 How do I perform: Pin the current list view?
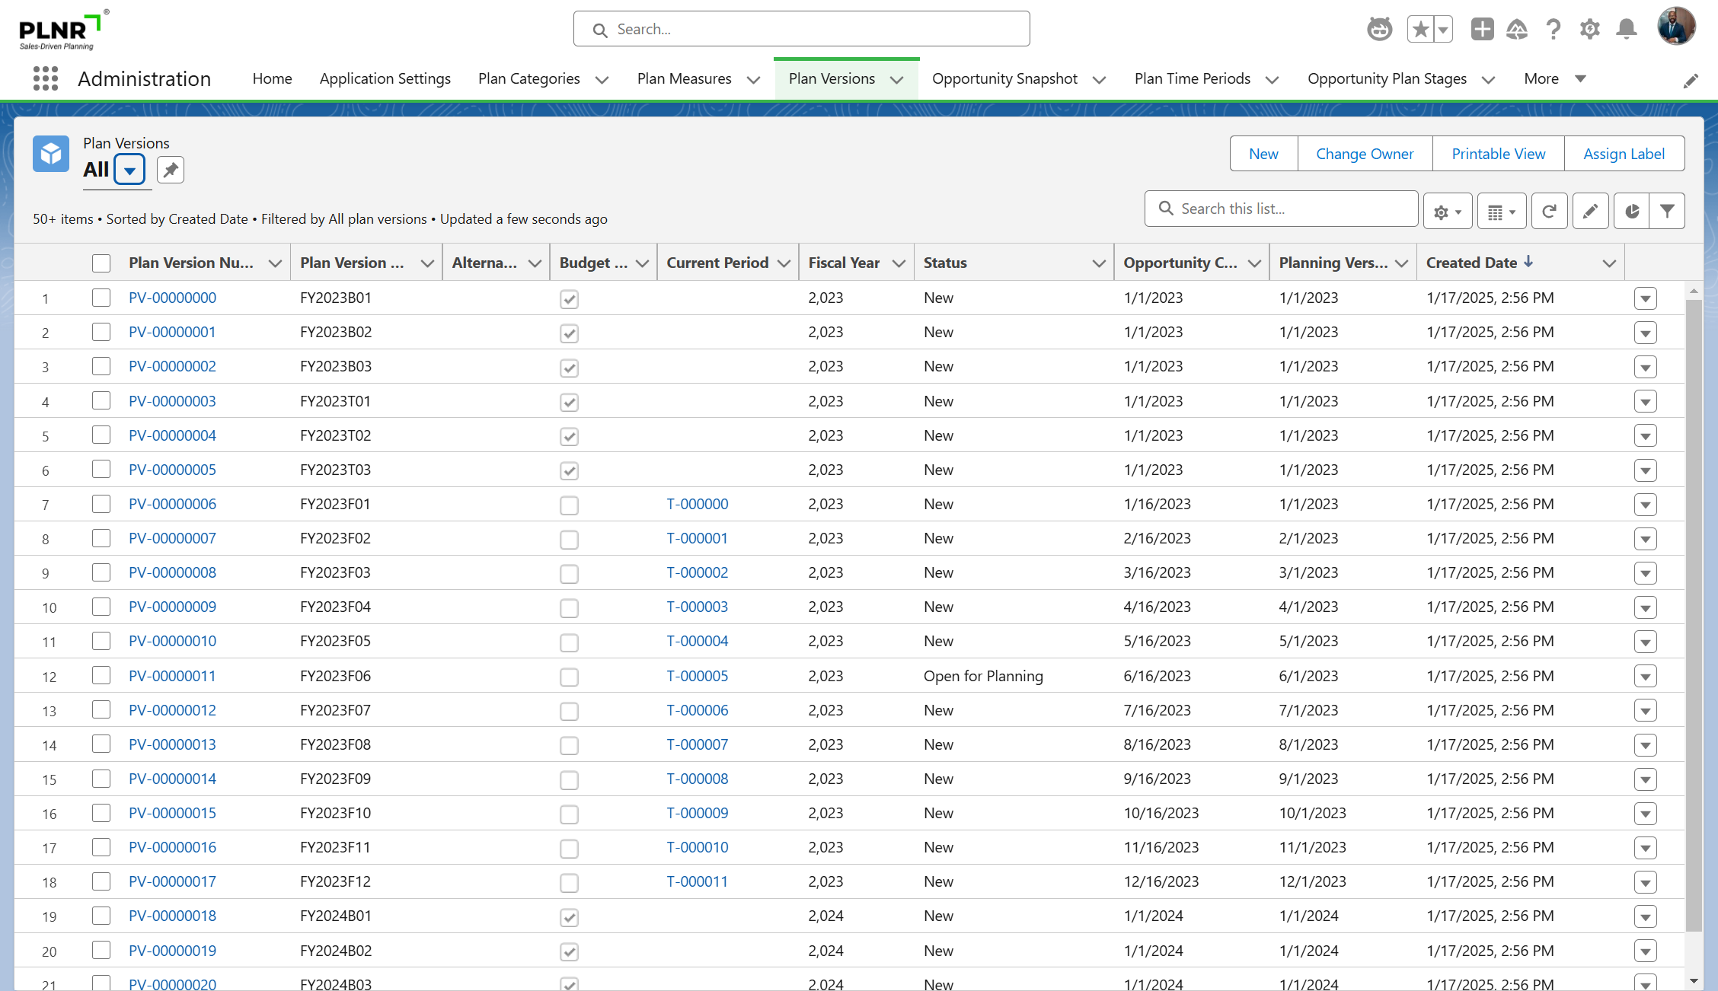coord(171,170)
